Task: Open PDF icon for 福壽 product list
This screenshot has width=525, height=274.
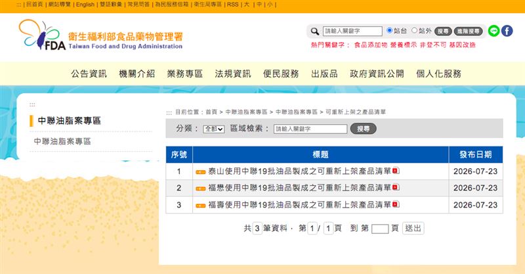Action: 396,204
